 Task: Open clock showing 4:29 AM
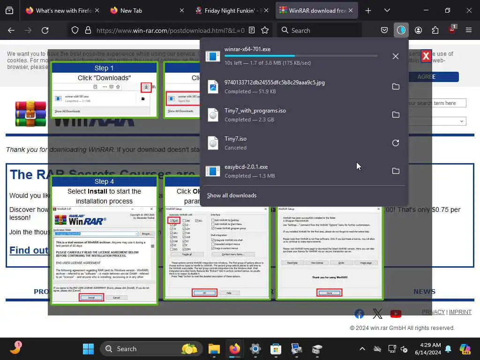click(x=427, y=349)
